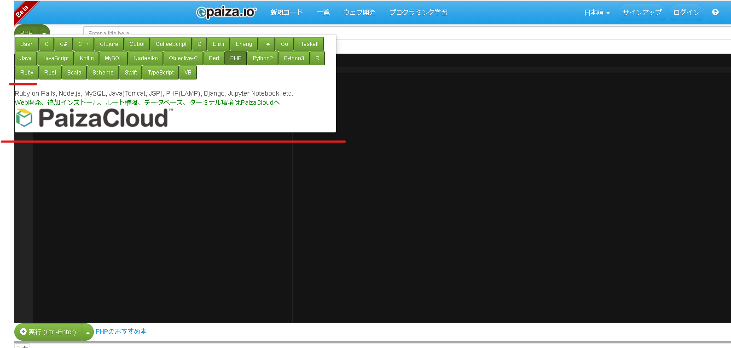The width and height of the screenshot is (731, 348).
Task: Select JavaScript language
Action: tap(56, 58)
